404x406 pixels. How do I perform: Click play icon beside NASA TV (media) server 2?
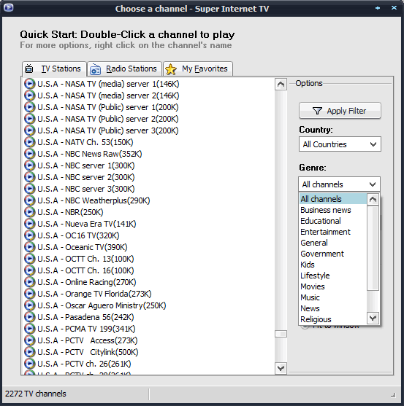click(29, 95)
